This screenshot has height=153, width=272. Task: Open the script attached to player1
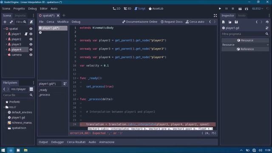[x=26, y=34]
